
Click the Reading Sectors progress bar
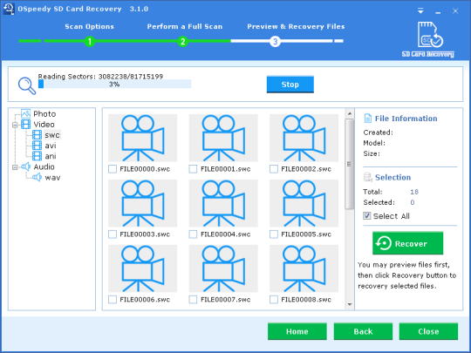(115, 84)
